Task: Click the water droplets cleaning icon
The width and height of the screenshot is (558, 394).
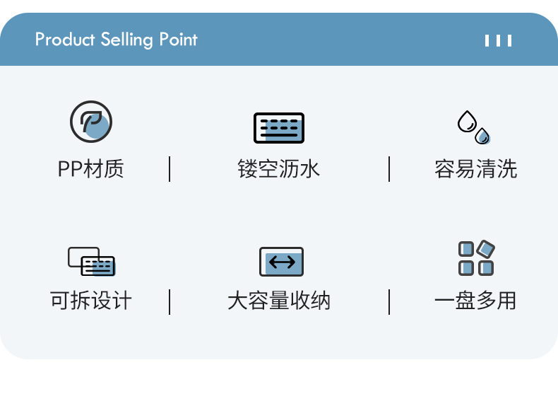Action: [x=473, y=127]
